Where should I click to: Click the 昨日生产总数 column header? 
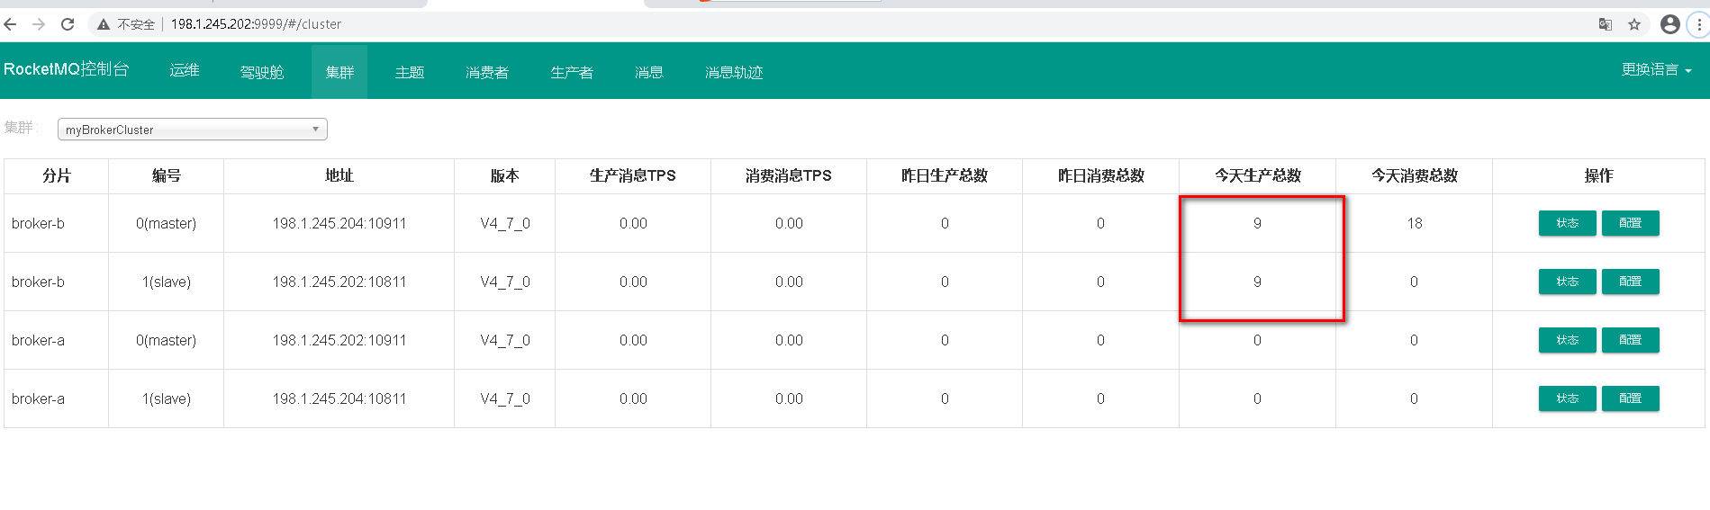945,175
